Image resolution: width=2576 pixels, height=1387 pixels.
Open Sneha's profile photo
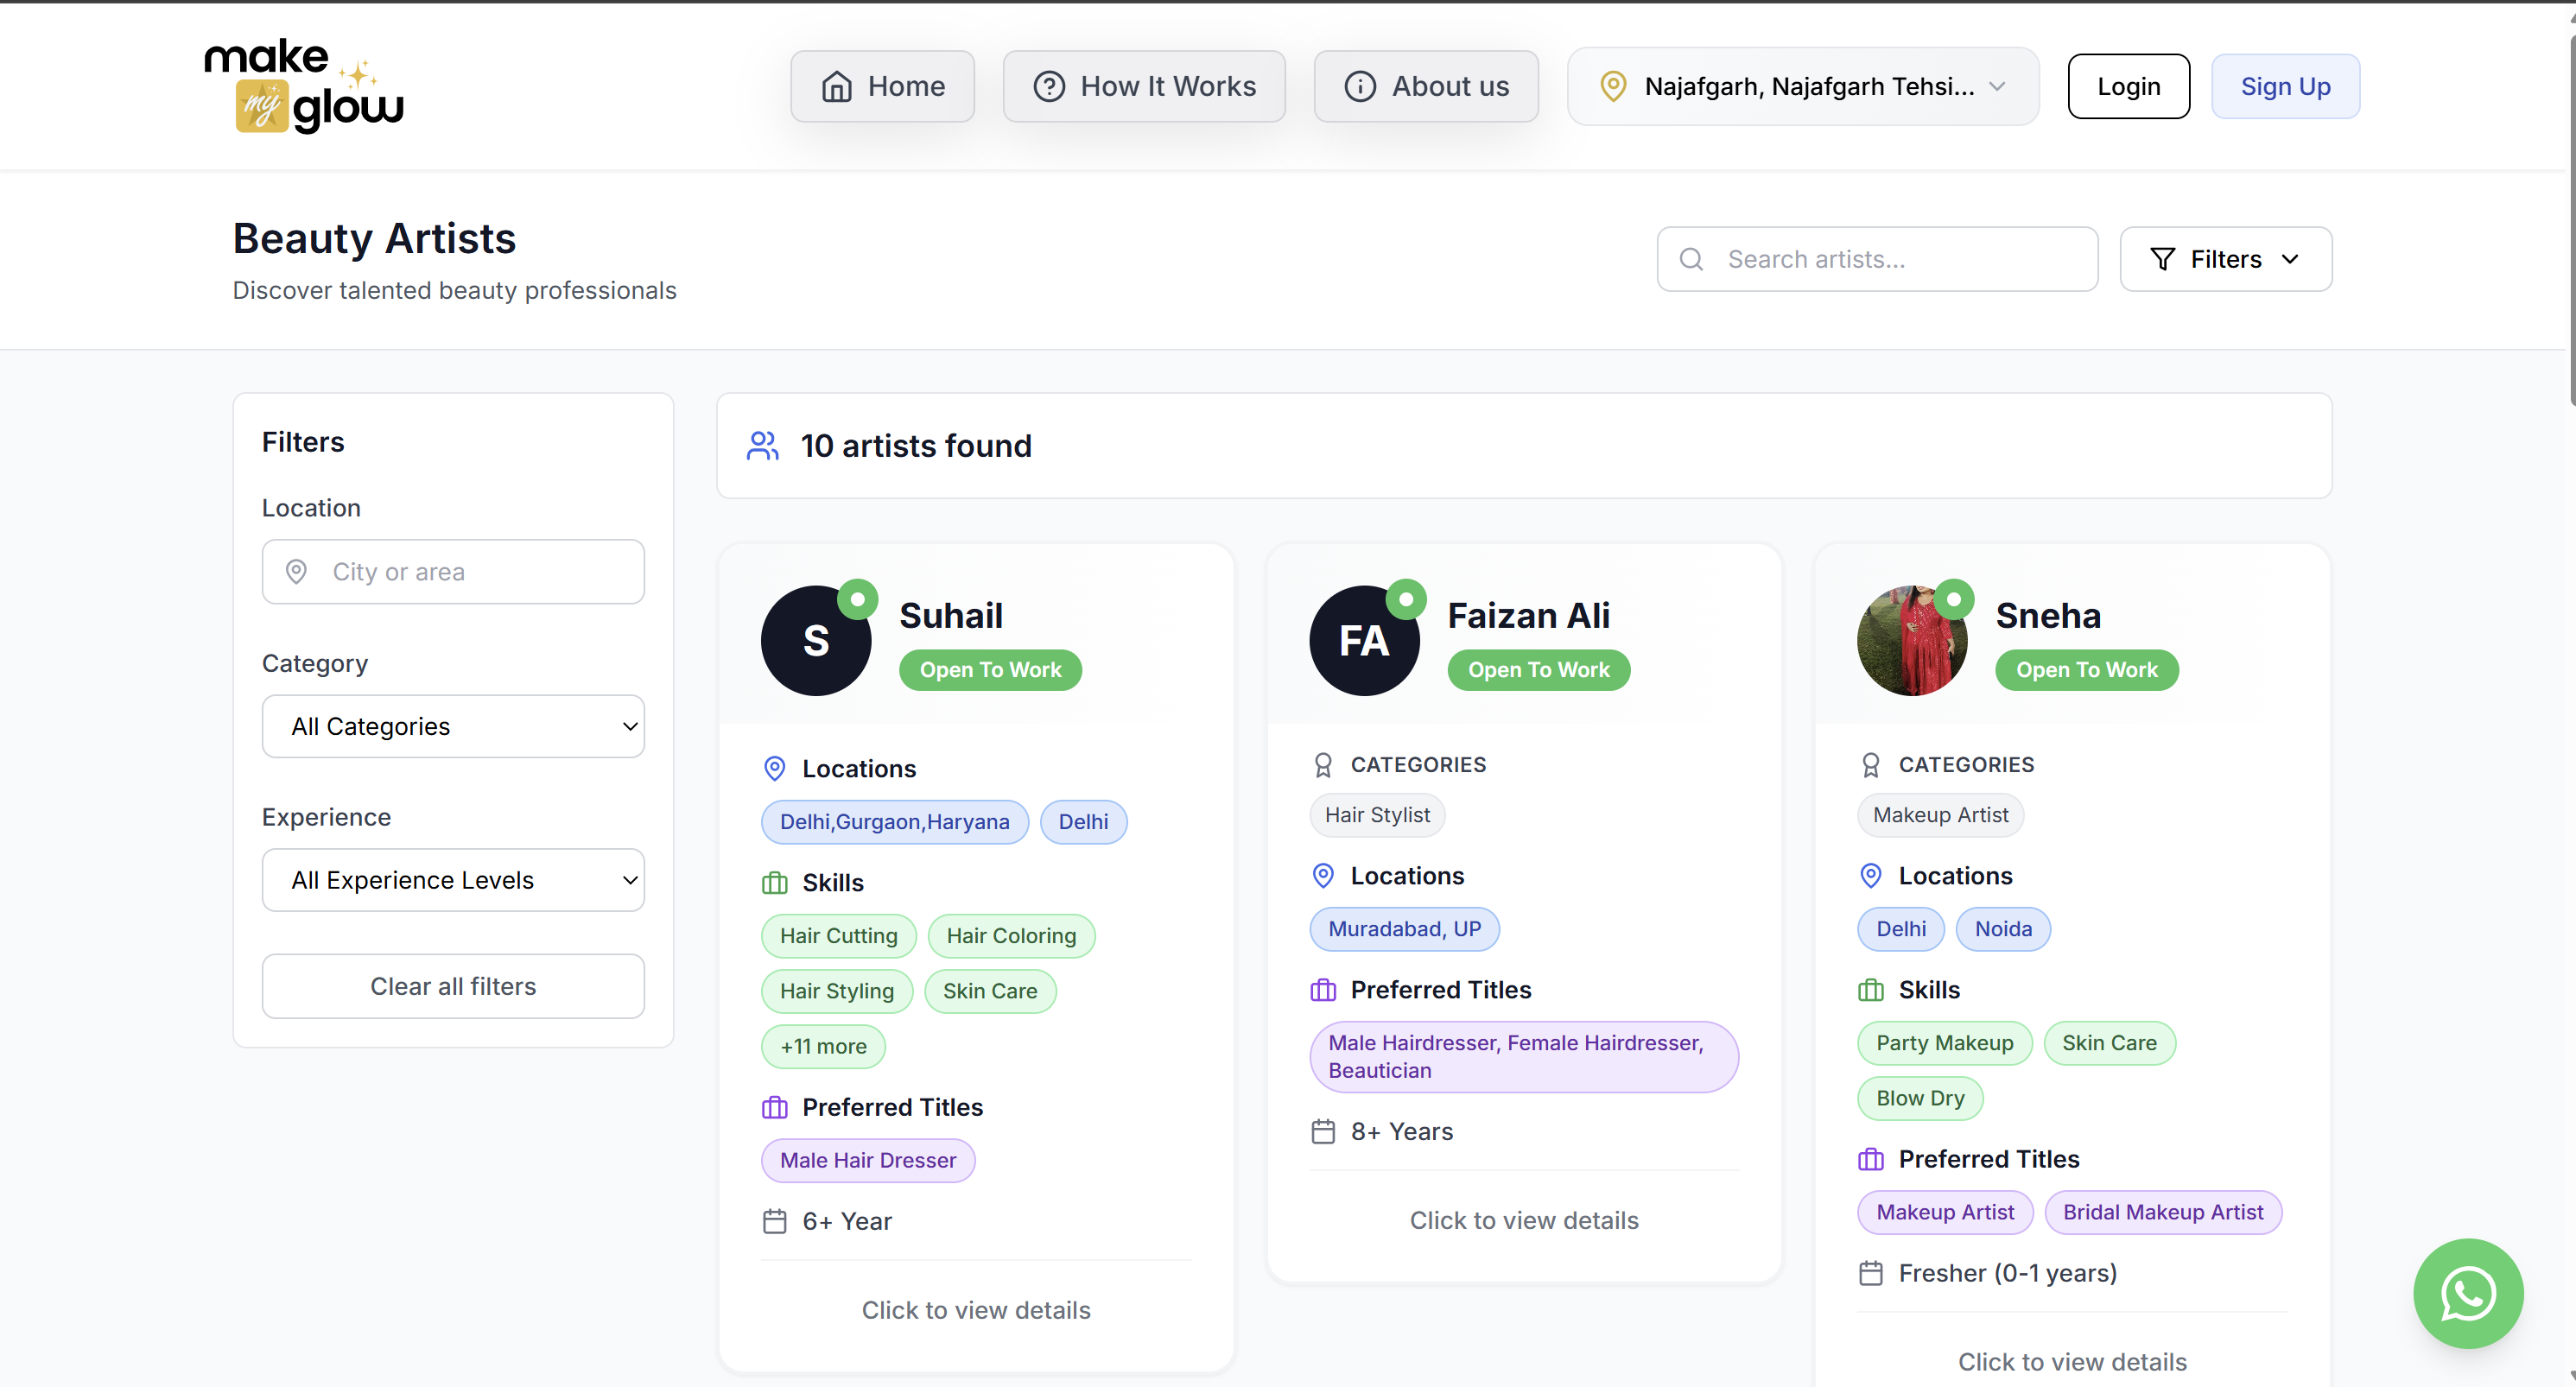coord(1911,641)
